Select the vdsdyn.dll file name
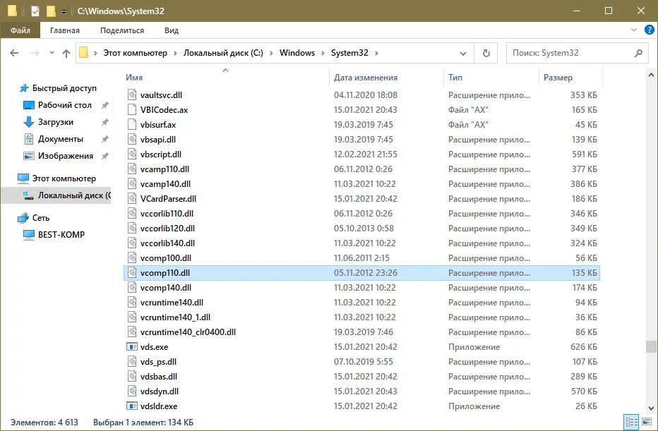The width and height of the screenshot is (658, 431). click(x=160, y=391)
